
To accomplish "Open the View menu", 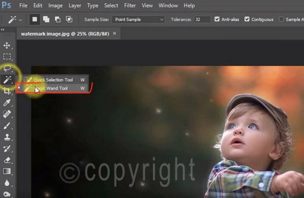I will (x=147, y=6).
